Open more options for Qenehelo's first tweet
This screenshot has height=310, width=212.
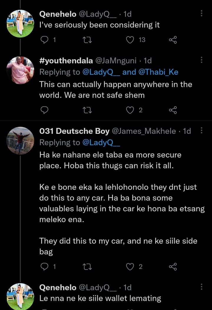coord(201,14)
